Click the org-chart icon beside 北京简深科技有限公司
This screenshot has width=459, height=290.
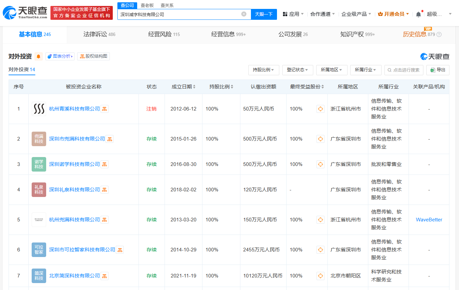(105, 276)
